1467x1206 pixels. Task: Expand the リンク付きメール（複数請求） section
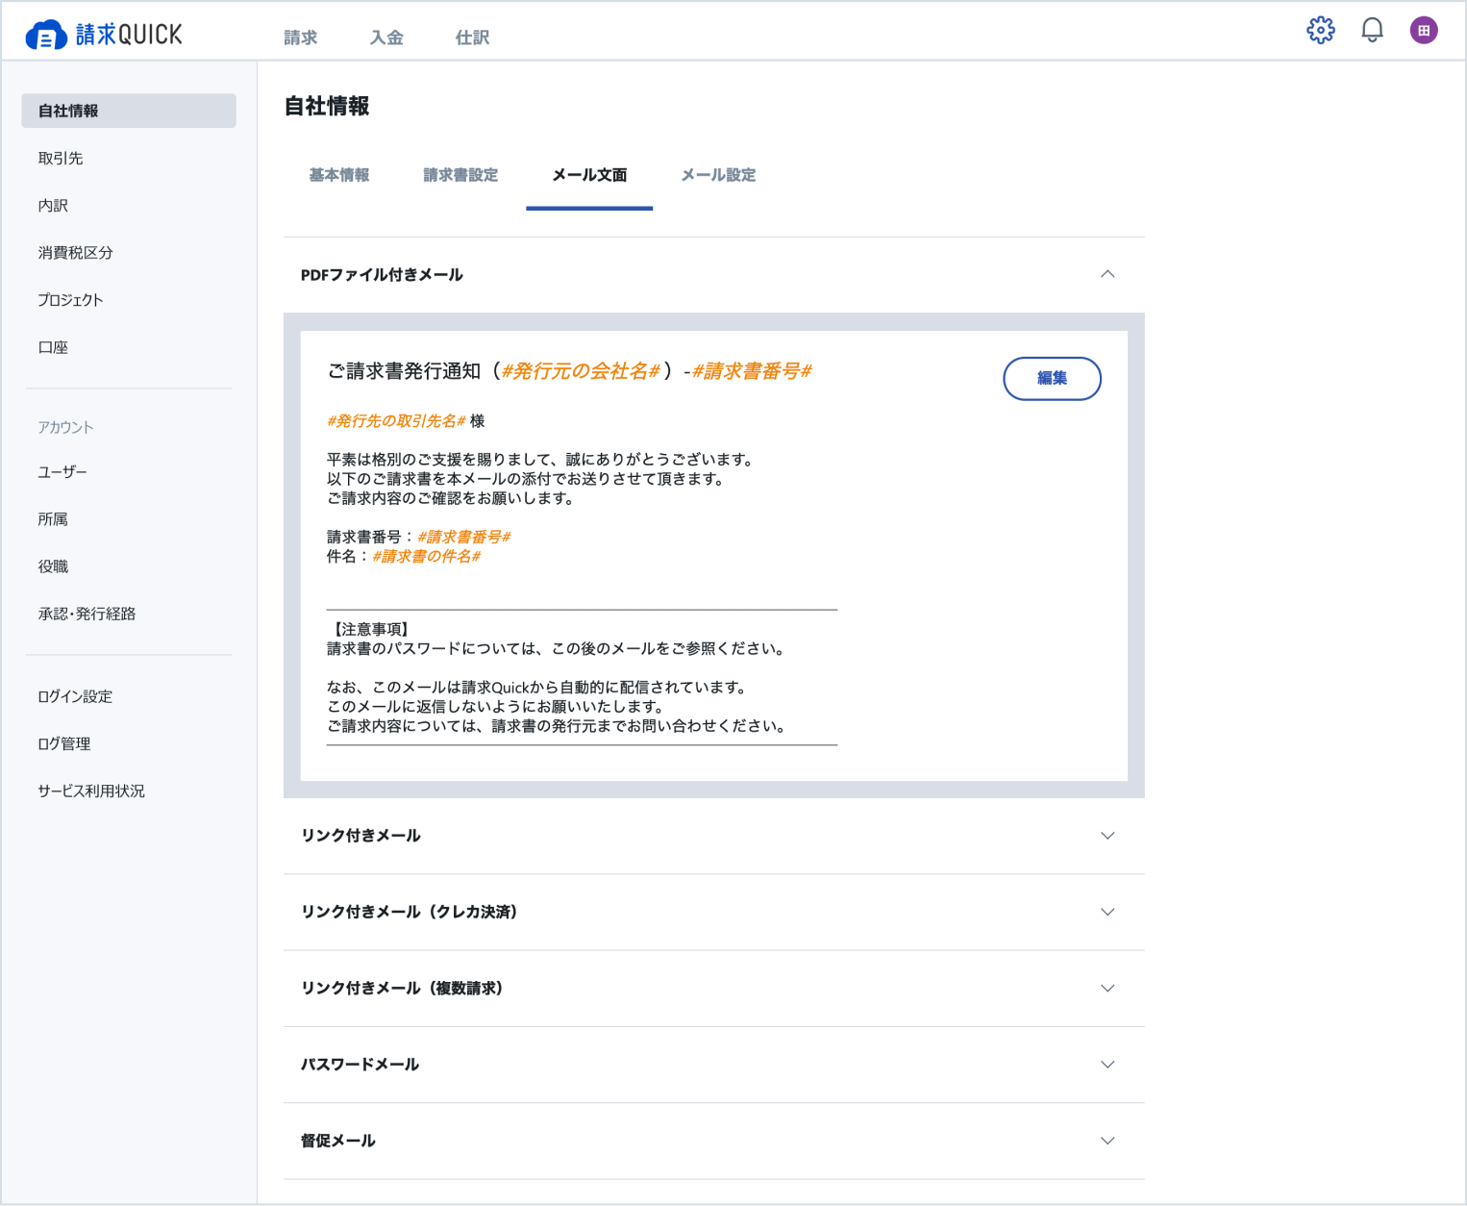click(1107, 989)
